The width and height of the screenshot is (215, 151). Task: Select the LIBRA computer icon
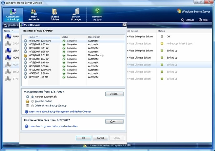pyautogui.click(x=8, y=51)
